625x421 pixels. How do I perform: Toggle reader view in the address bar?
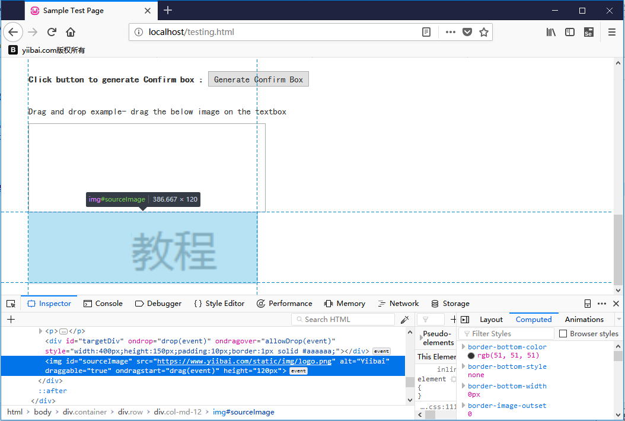tap(426, 32)
